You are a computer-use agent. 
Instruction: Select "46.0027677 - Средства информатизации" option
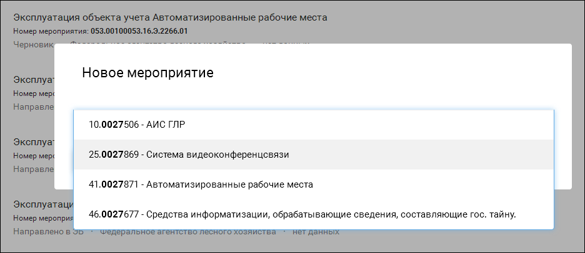pos(313,214)
